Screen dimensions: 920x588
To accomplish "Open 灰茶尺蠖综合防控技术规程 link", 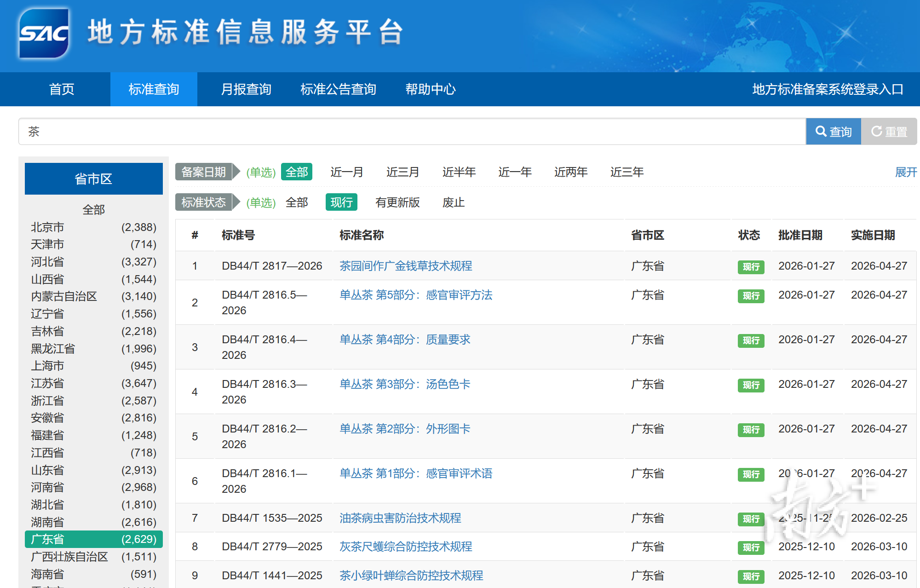I will [x=406, y=547].
